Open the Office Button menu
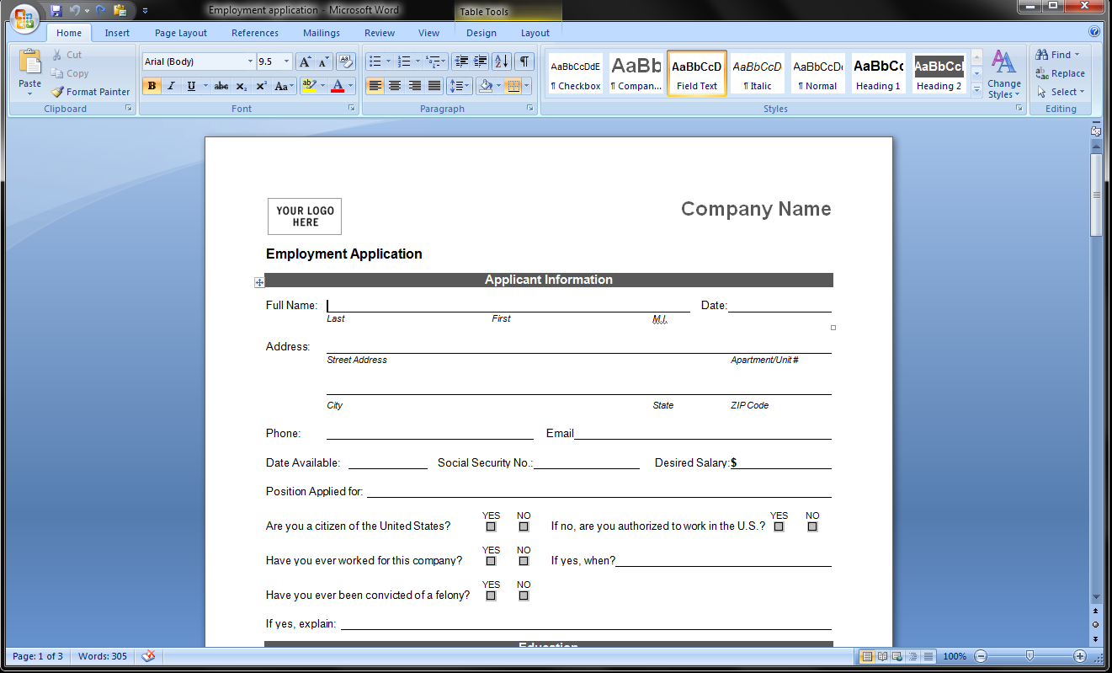 (x=24, y=19)
